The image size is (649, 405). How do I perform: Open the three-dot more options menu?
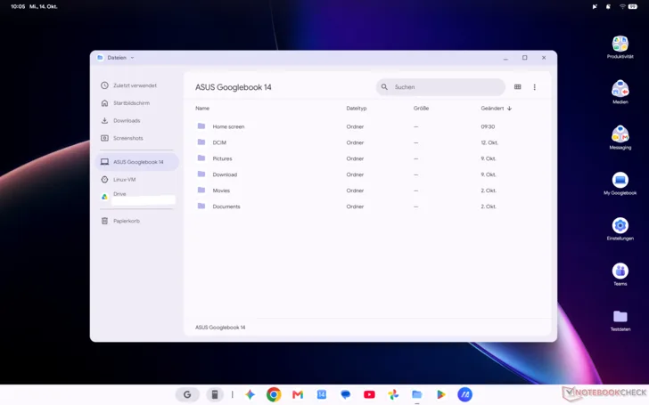534,87
